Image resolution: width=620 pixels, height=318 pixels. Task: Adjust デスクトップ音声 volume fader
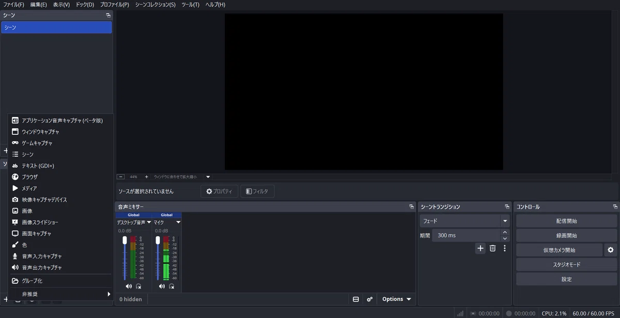tap(125, 240)
